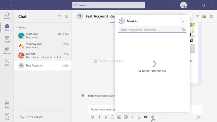Open the Calls section
217x122 pixels.
click(7, 62)
